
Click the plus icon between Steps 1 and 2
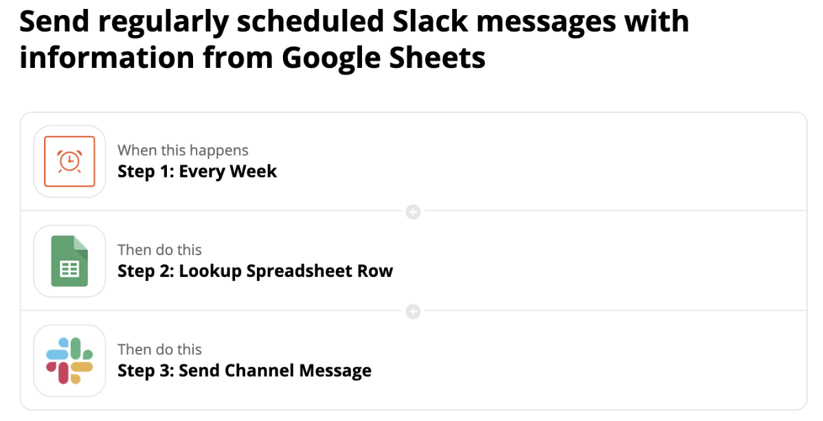(413, 212)
